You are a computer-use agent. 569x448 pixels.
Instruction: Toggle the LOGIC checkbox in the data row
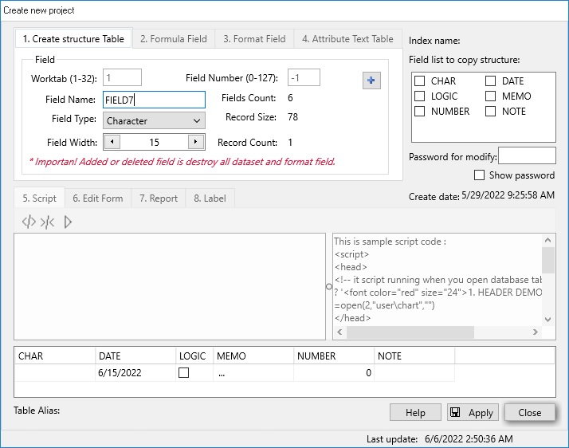tap(184, 373)
